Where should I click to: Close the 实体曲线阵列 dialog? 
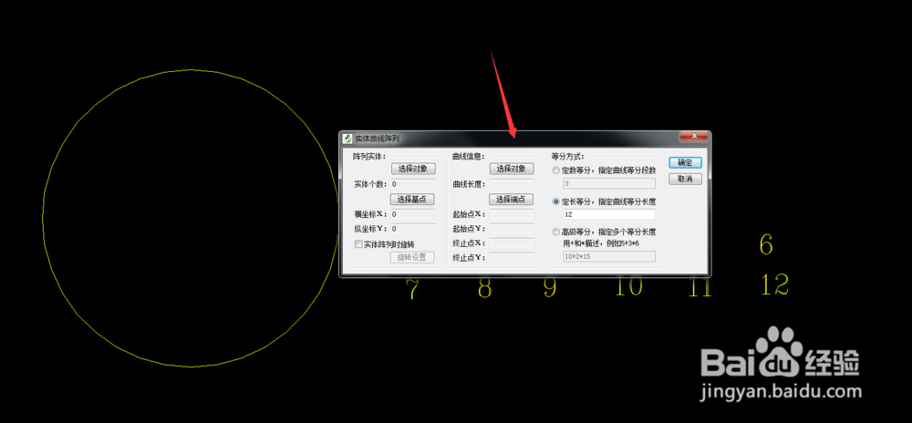click(694, 136)
